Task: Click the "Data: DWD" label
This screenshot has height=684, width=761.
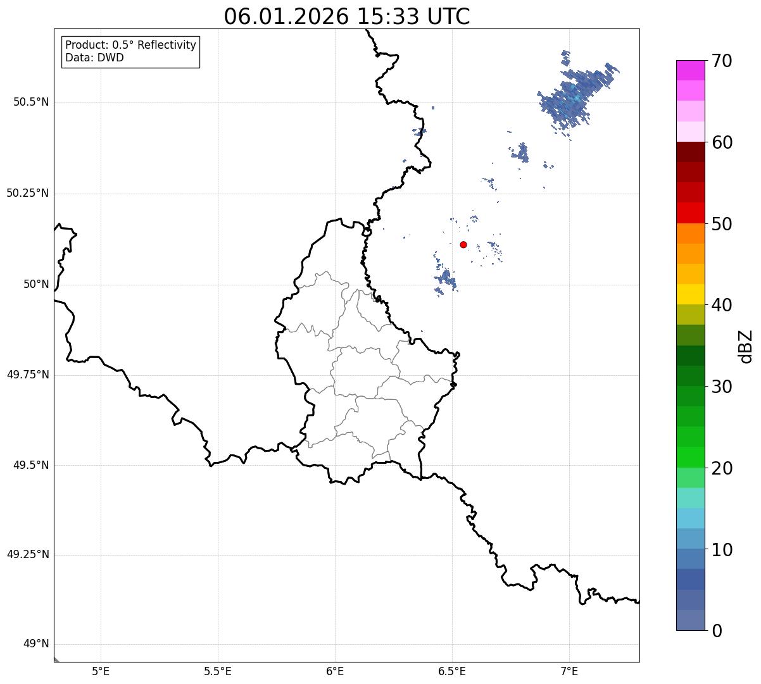Action: click(94, 58)
